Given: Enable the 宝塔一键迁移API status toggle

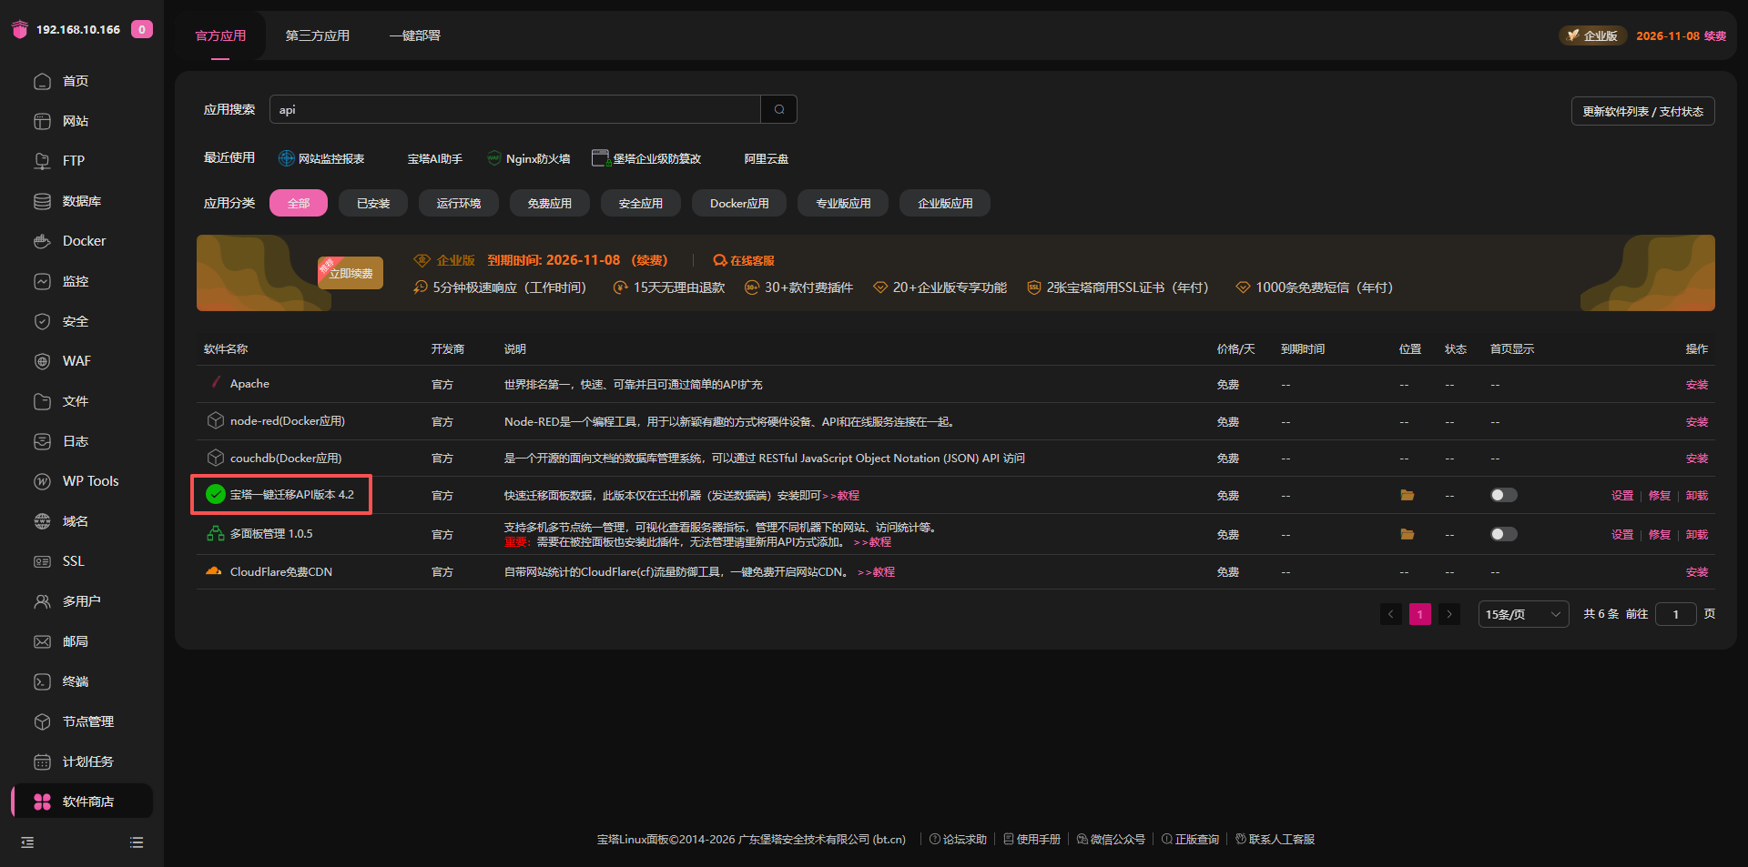Looking at the screenshot, I should (1502, 495).
